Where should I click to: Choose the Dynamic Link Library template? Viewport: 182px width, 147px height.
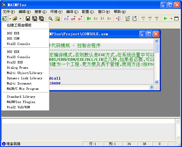25,78
